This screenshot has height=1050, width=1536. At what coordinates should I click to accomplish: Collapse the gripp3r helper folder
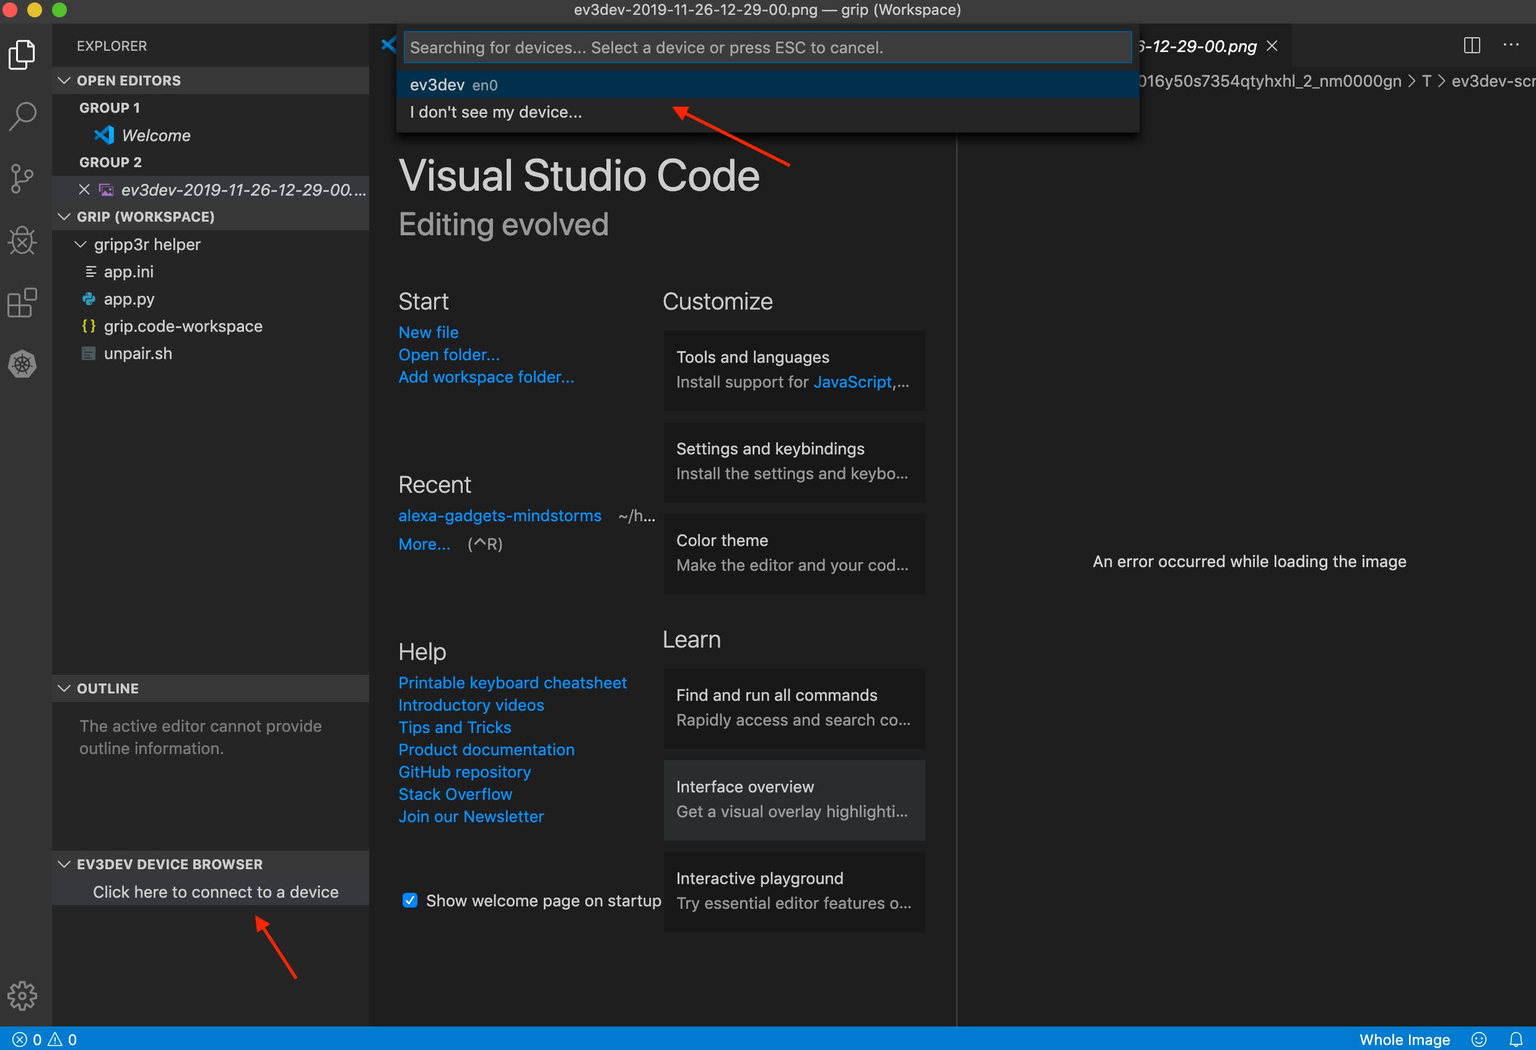(81, 245)
